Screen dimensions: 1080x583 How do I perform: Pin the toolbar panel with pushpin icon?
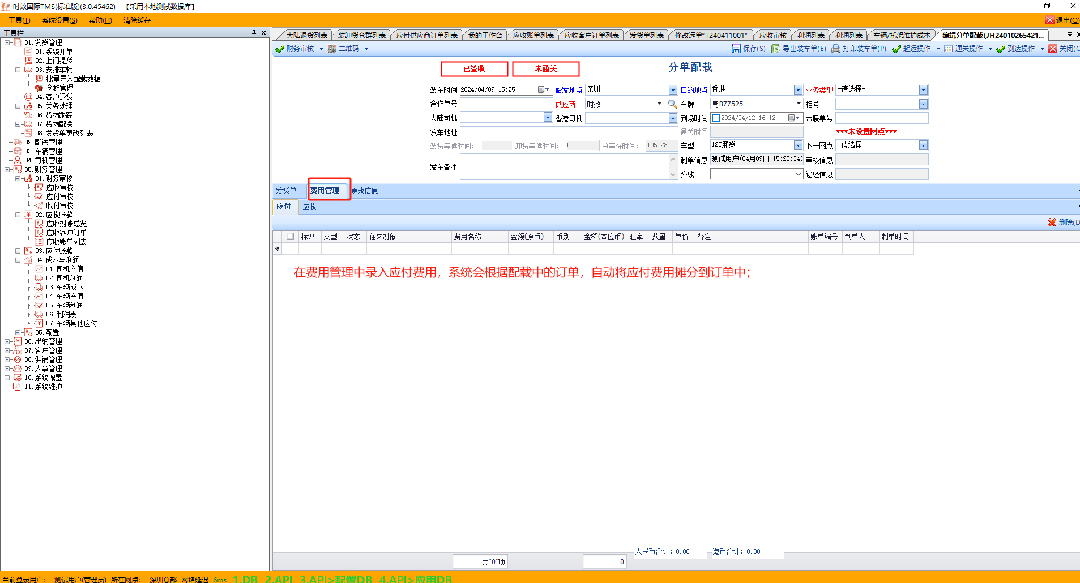coord(254,33)
